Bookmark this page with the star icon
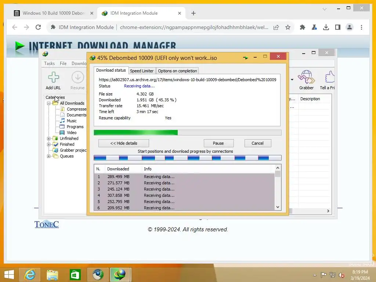This screenshot has width=376, height=282. (x=288, y=27)
